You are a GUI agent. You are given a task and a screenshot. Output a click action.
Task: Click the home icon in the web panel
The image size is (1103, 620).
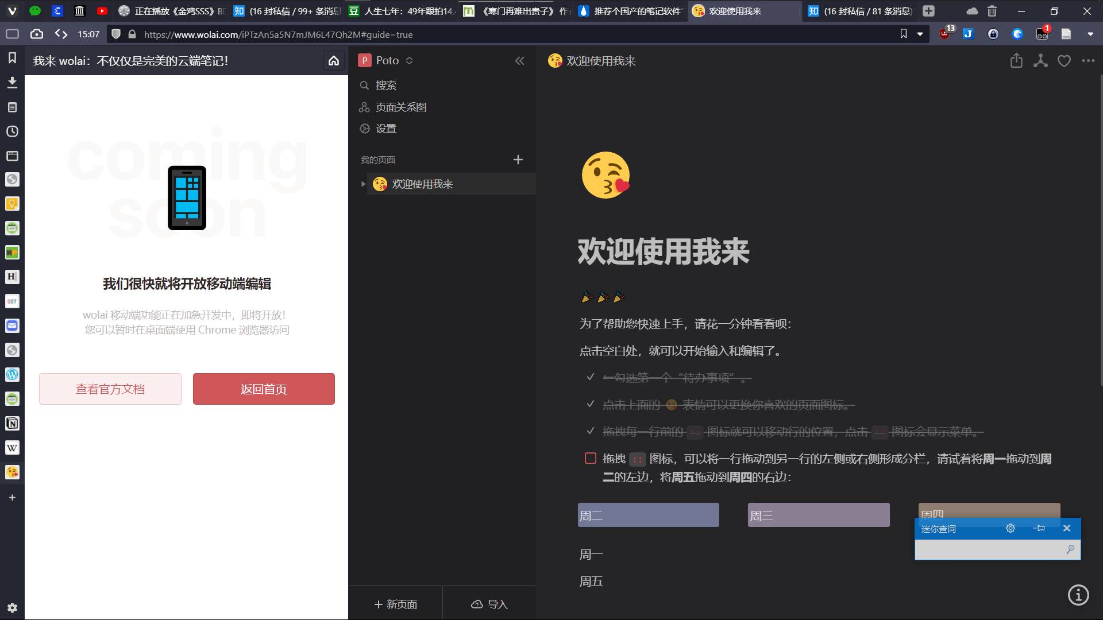tap(334, 61)
